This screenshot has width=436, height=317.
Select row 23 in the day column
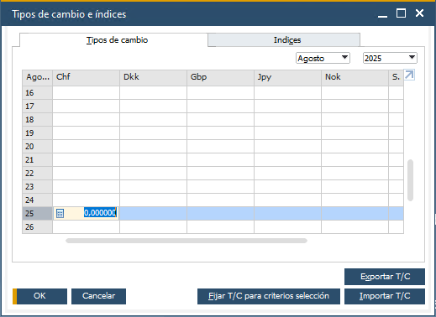point(37,187)
